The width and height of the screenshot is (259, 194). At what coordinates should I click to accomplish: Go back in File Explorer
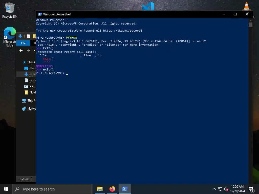coord(21,51)
